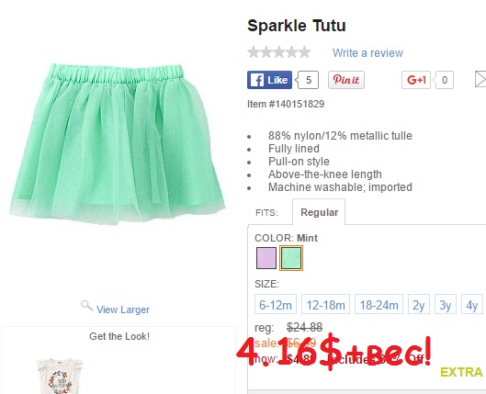Click the Google +1 button

point(416,80)
